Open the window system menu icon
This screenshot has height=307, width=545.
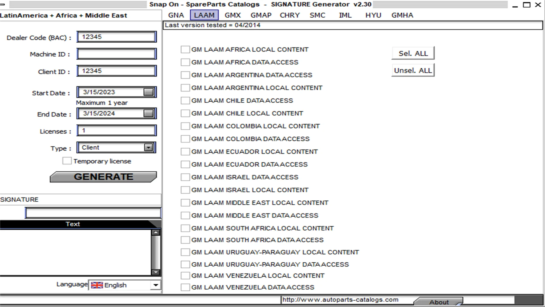point(3,4)
